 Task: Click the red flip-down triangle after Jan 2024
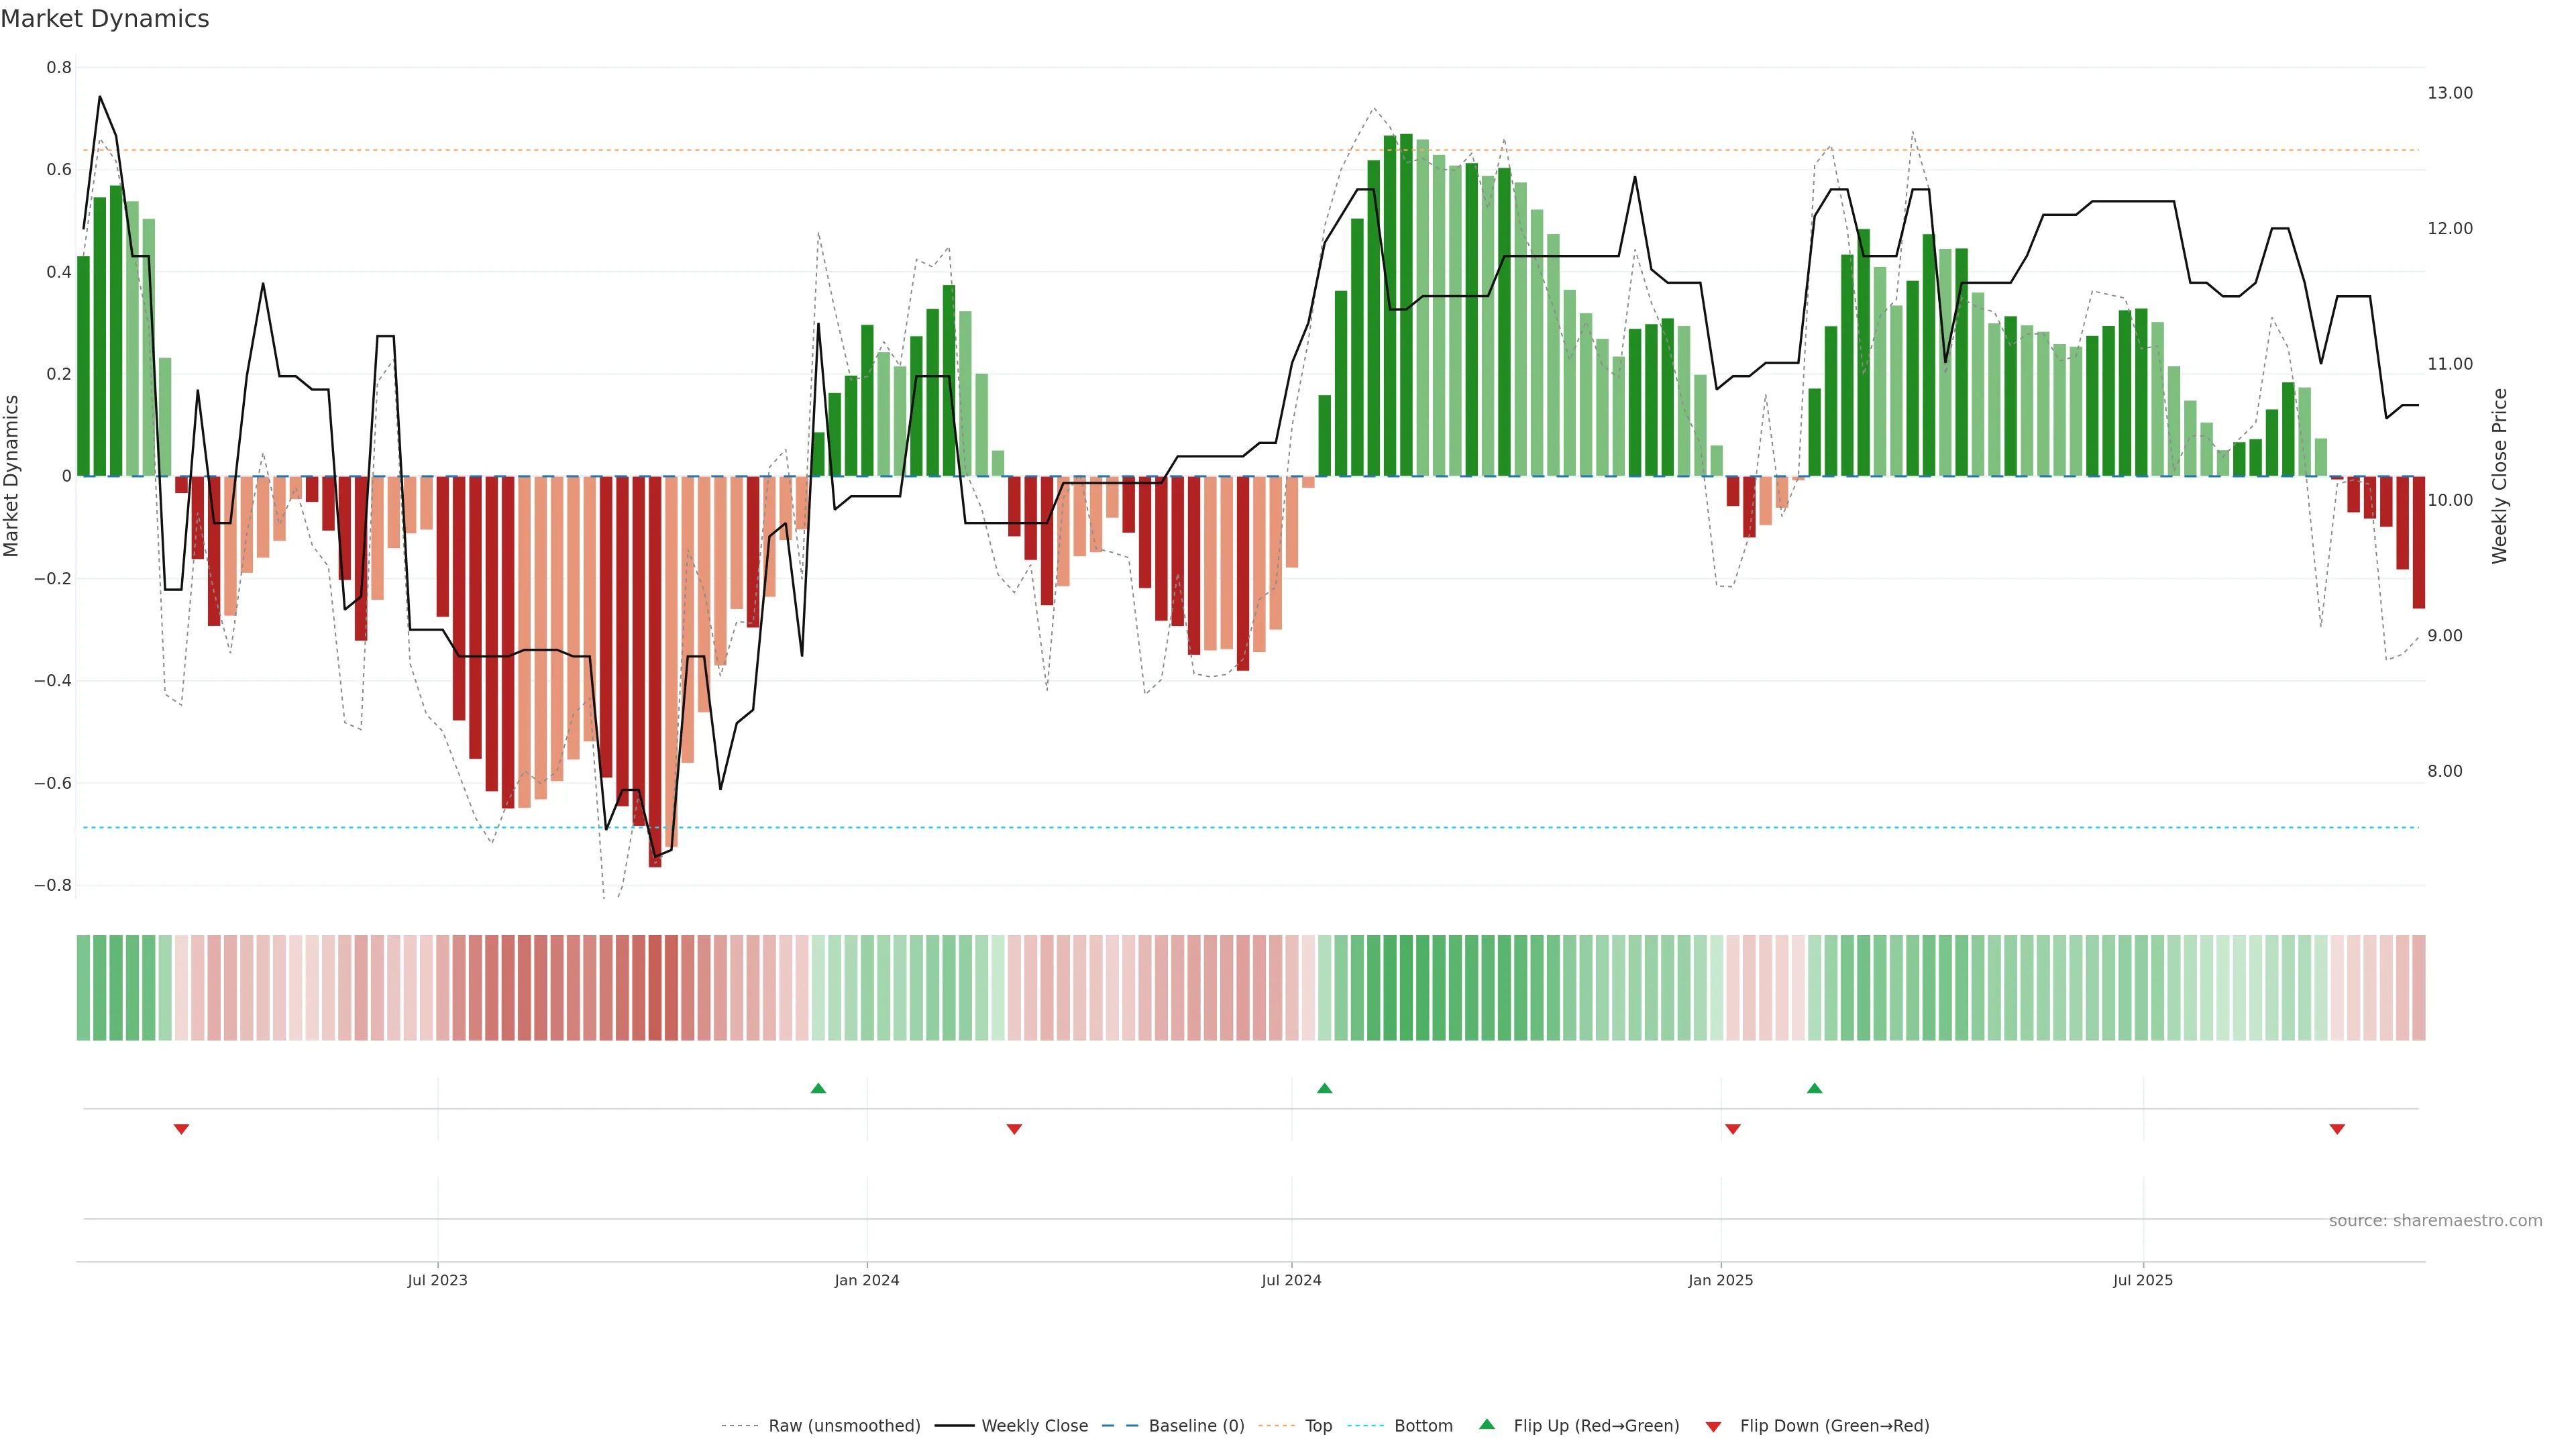click(1014, 1129)
